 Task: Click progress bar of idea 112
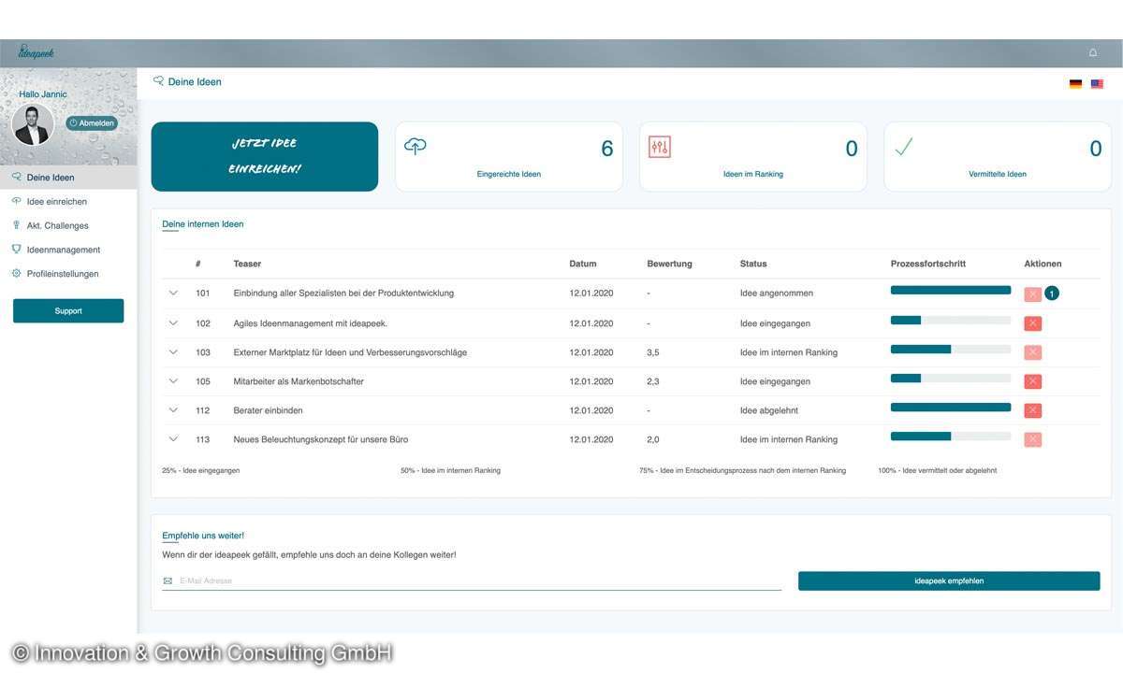(951, 408)
